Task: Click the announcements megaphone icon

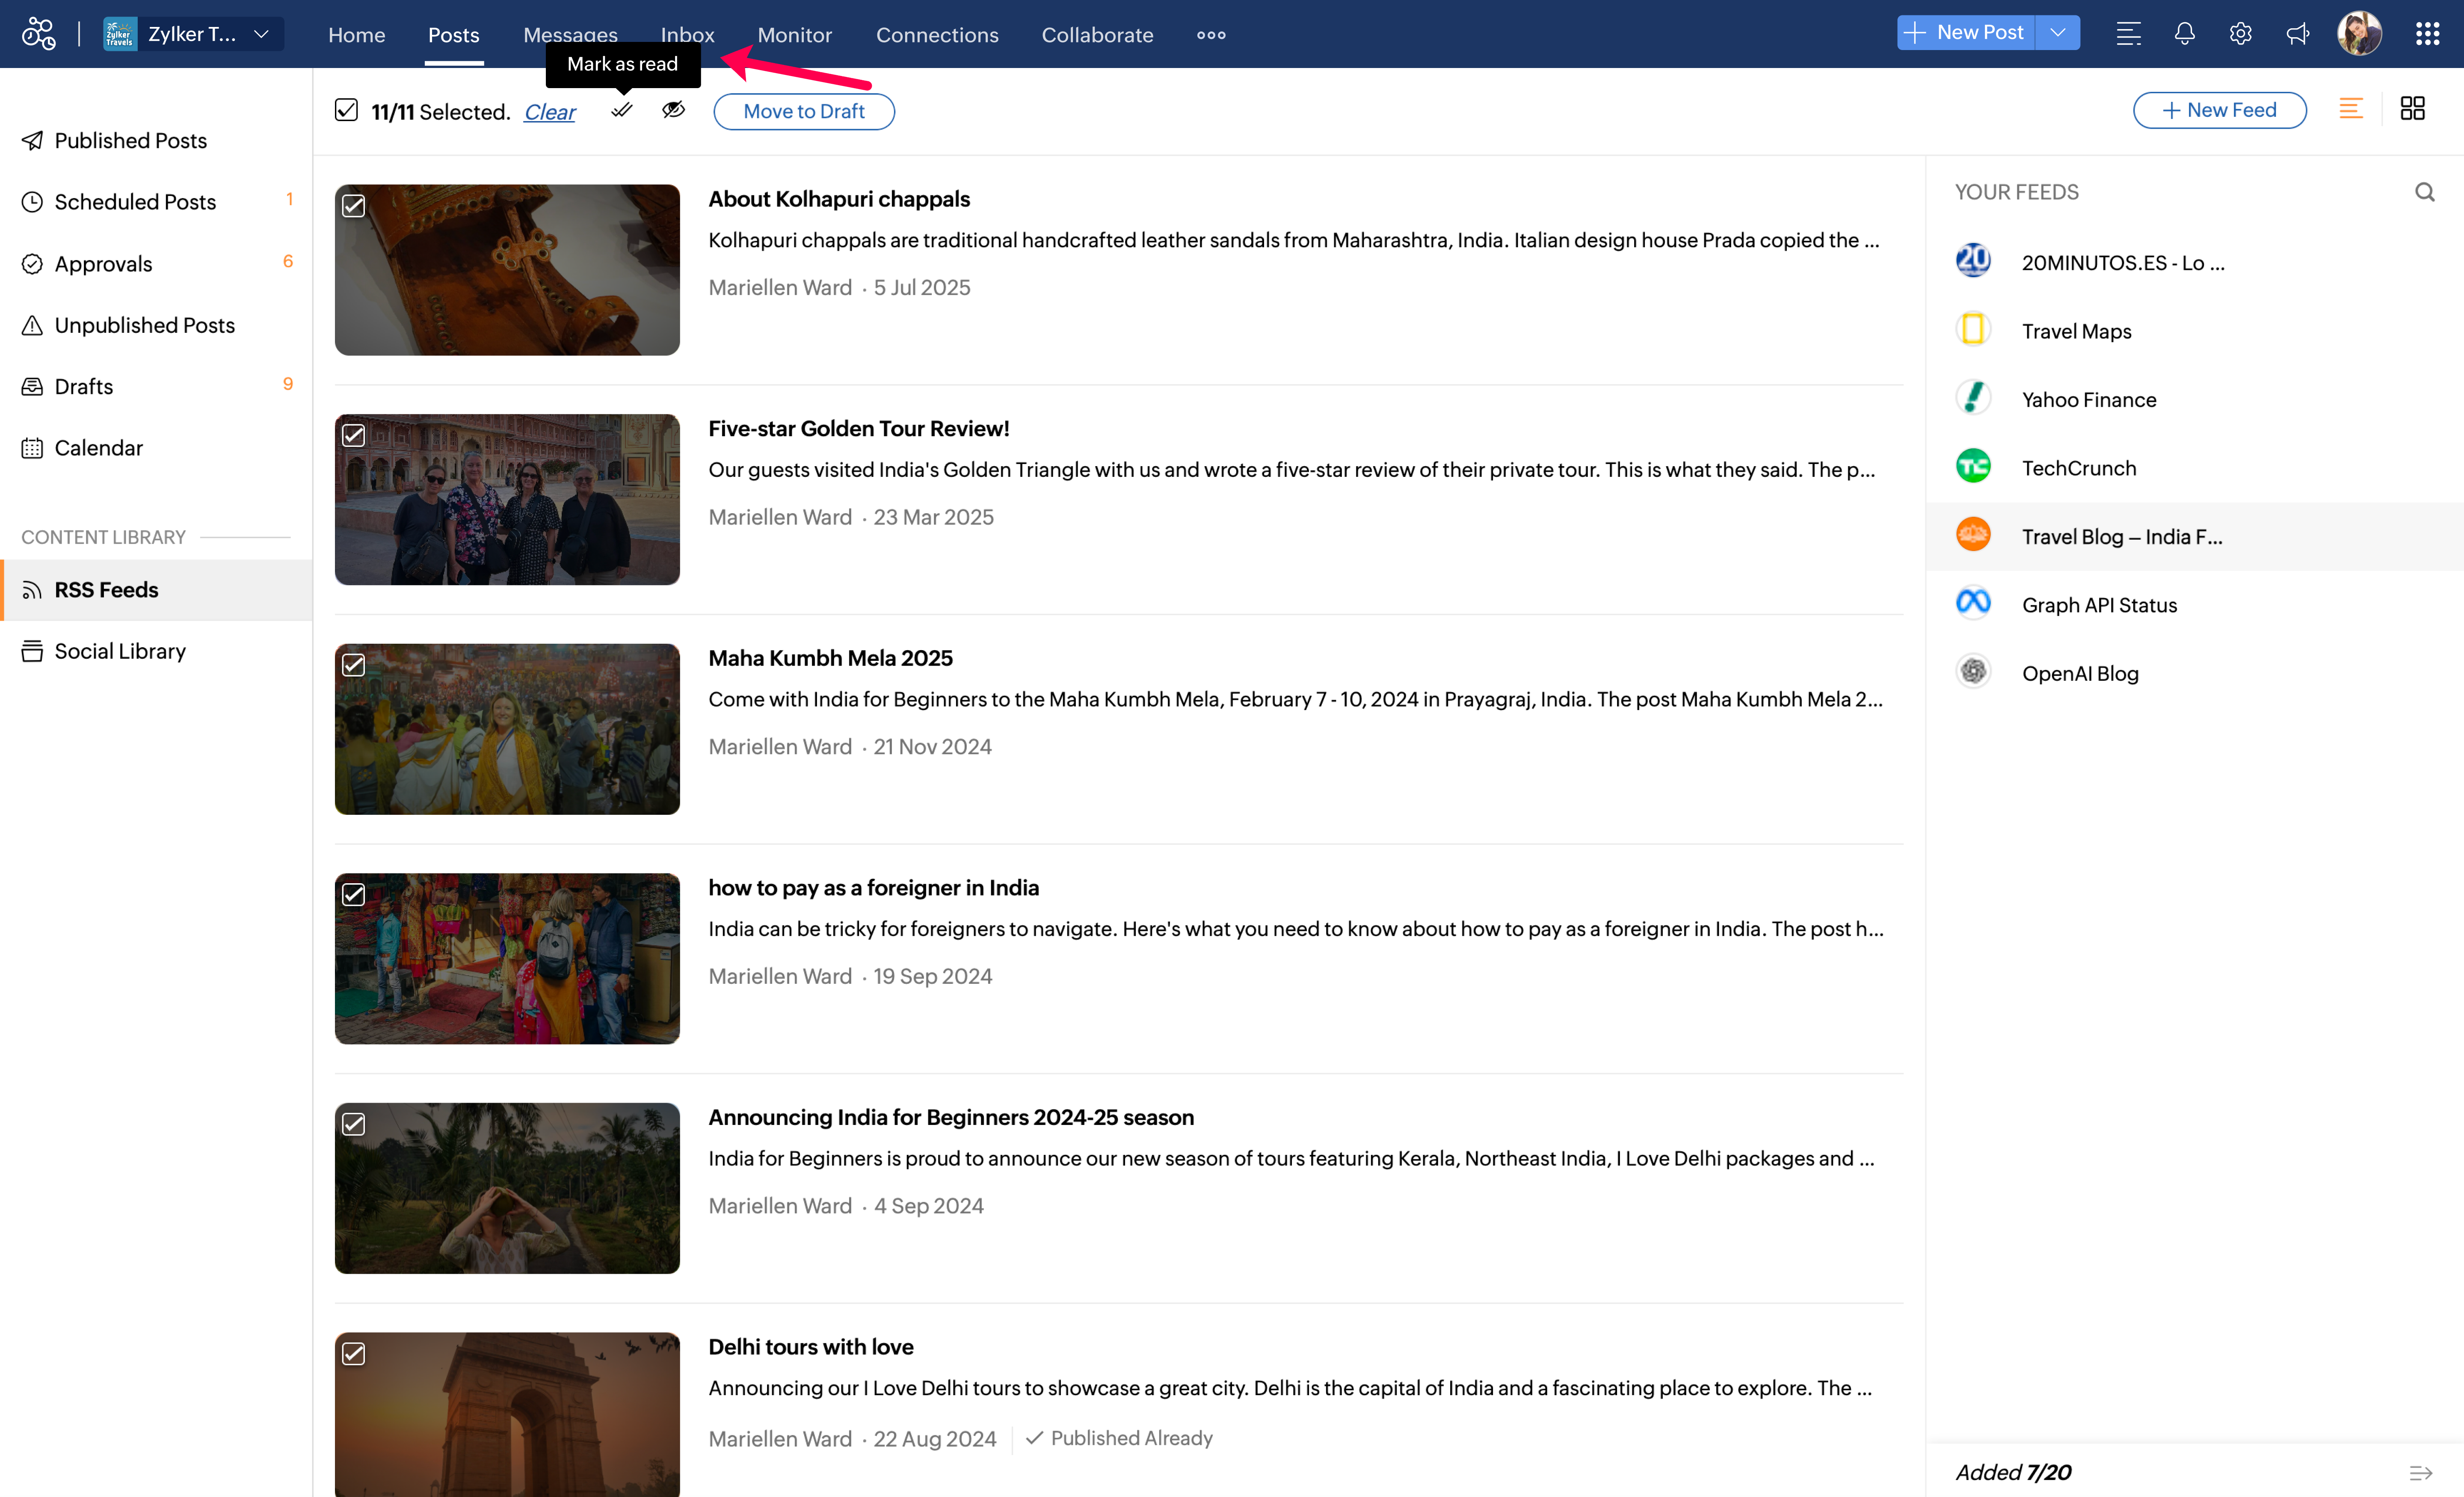Action: click(x=2297, y=34)
